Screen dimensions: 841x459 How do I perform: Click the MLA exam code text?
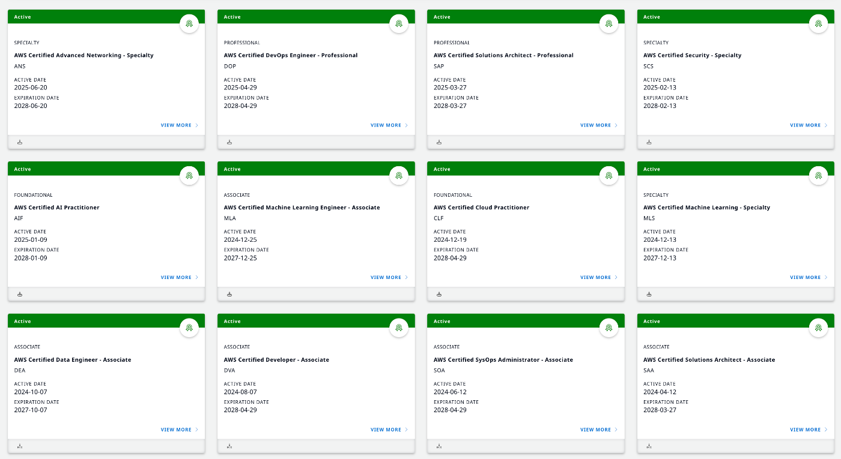pyautogui.click(x=230, y=218)
